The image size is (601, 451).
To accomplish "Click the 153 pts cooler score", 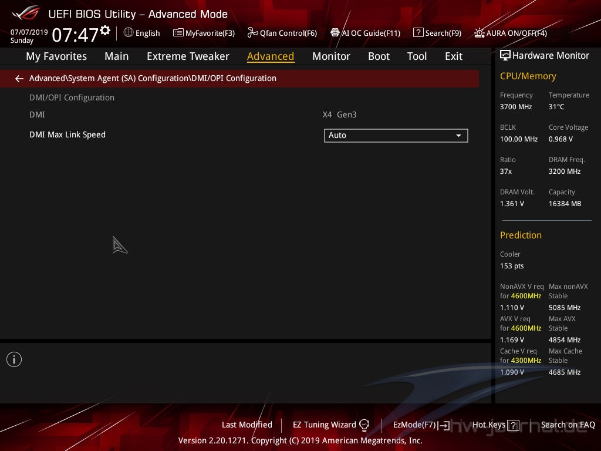I will click(512, 266).
